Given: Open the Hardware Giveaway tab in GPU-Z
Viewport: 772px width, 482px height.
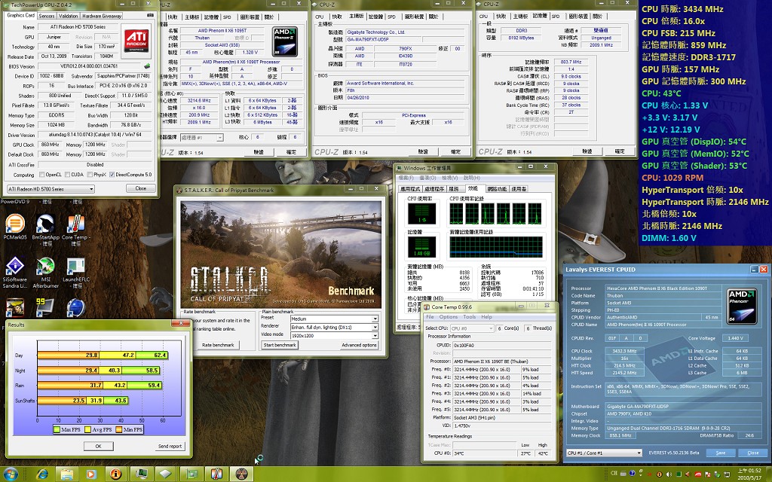Looking at the screenshot, I should pos(102,16).
